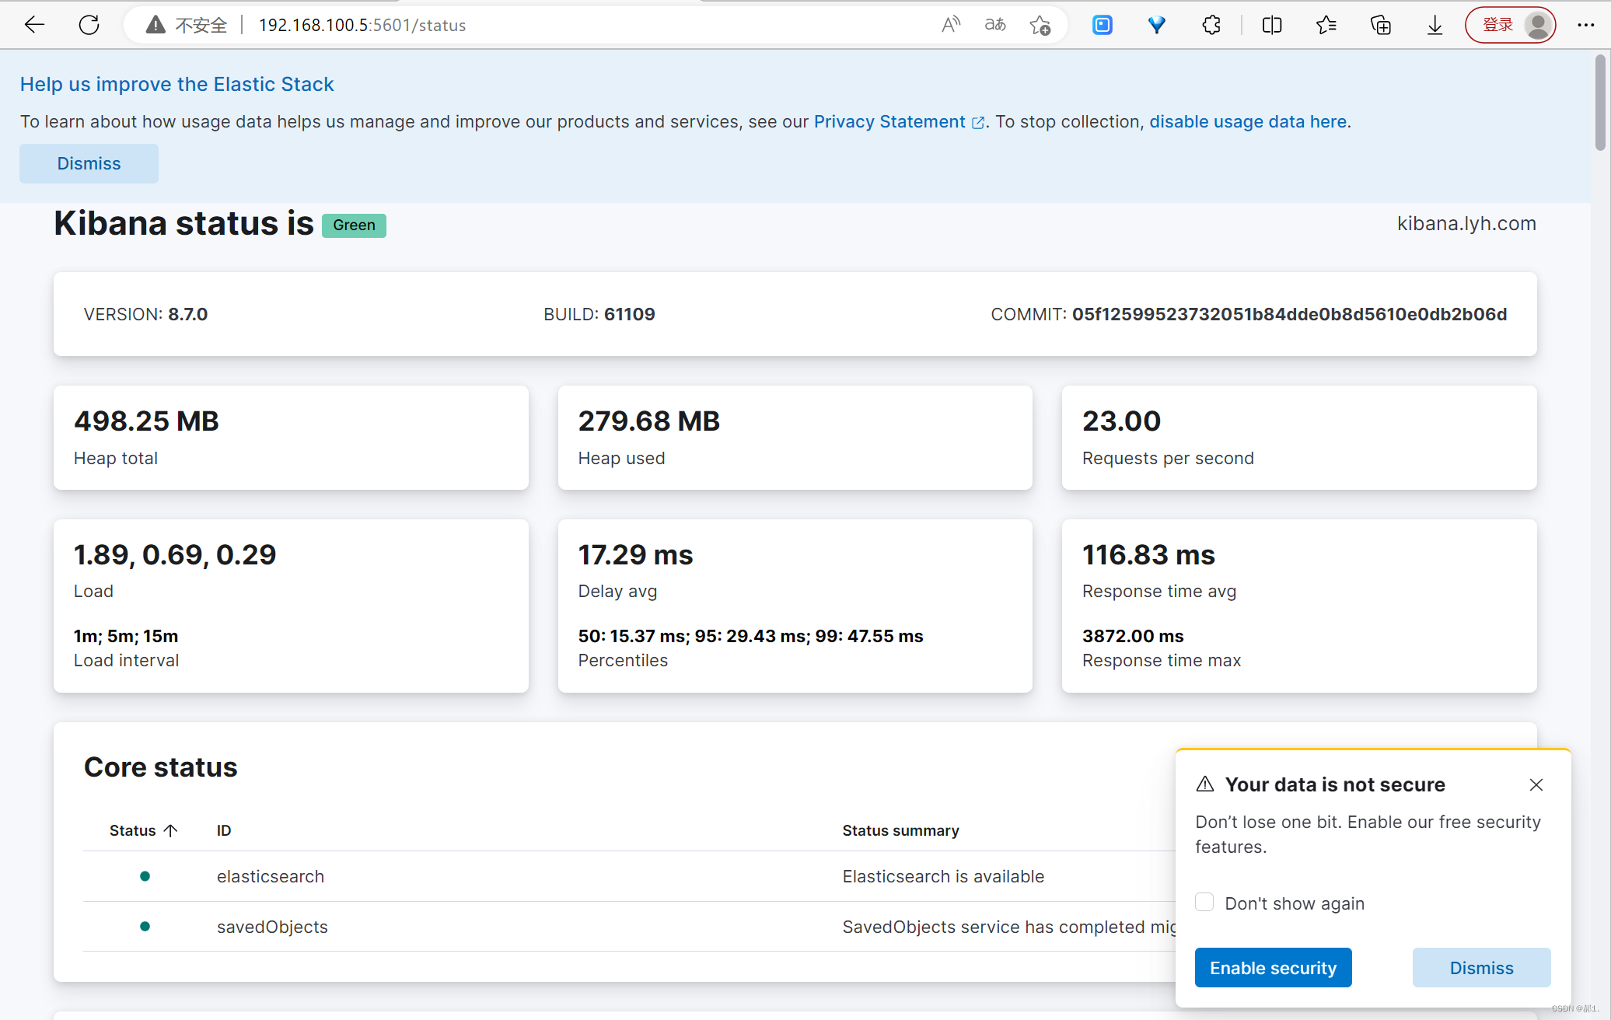Image resolution: width=1611 pixels, height=1020 pixels.
Task: Open the read aloud icon
Action: [951, 25]
